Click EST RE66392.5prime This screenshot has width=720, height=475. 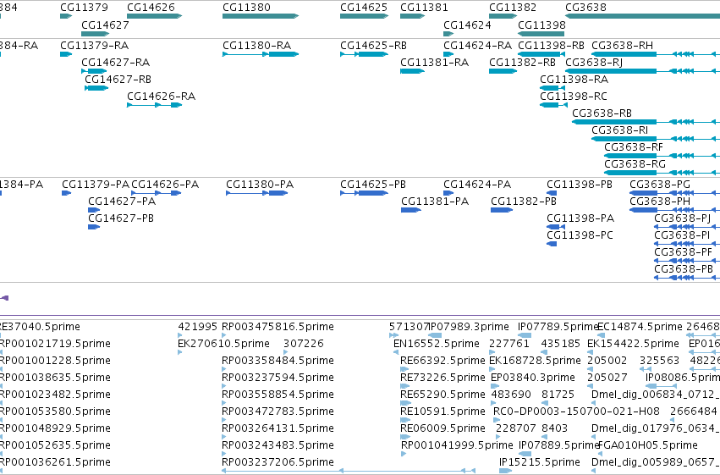coord(404,369)
